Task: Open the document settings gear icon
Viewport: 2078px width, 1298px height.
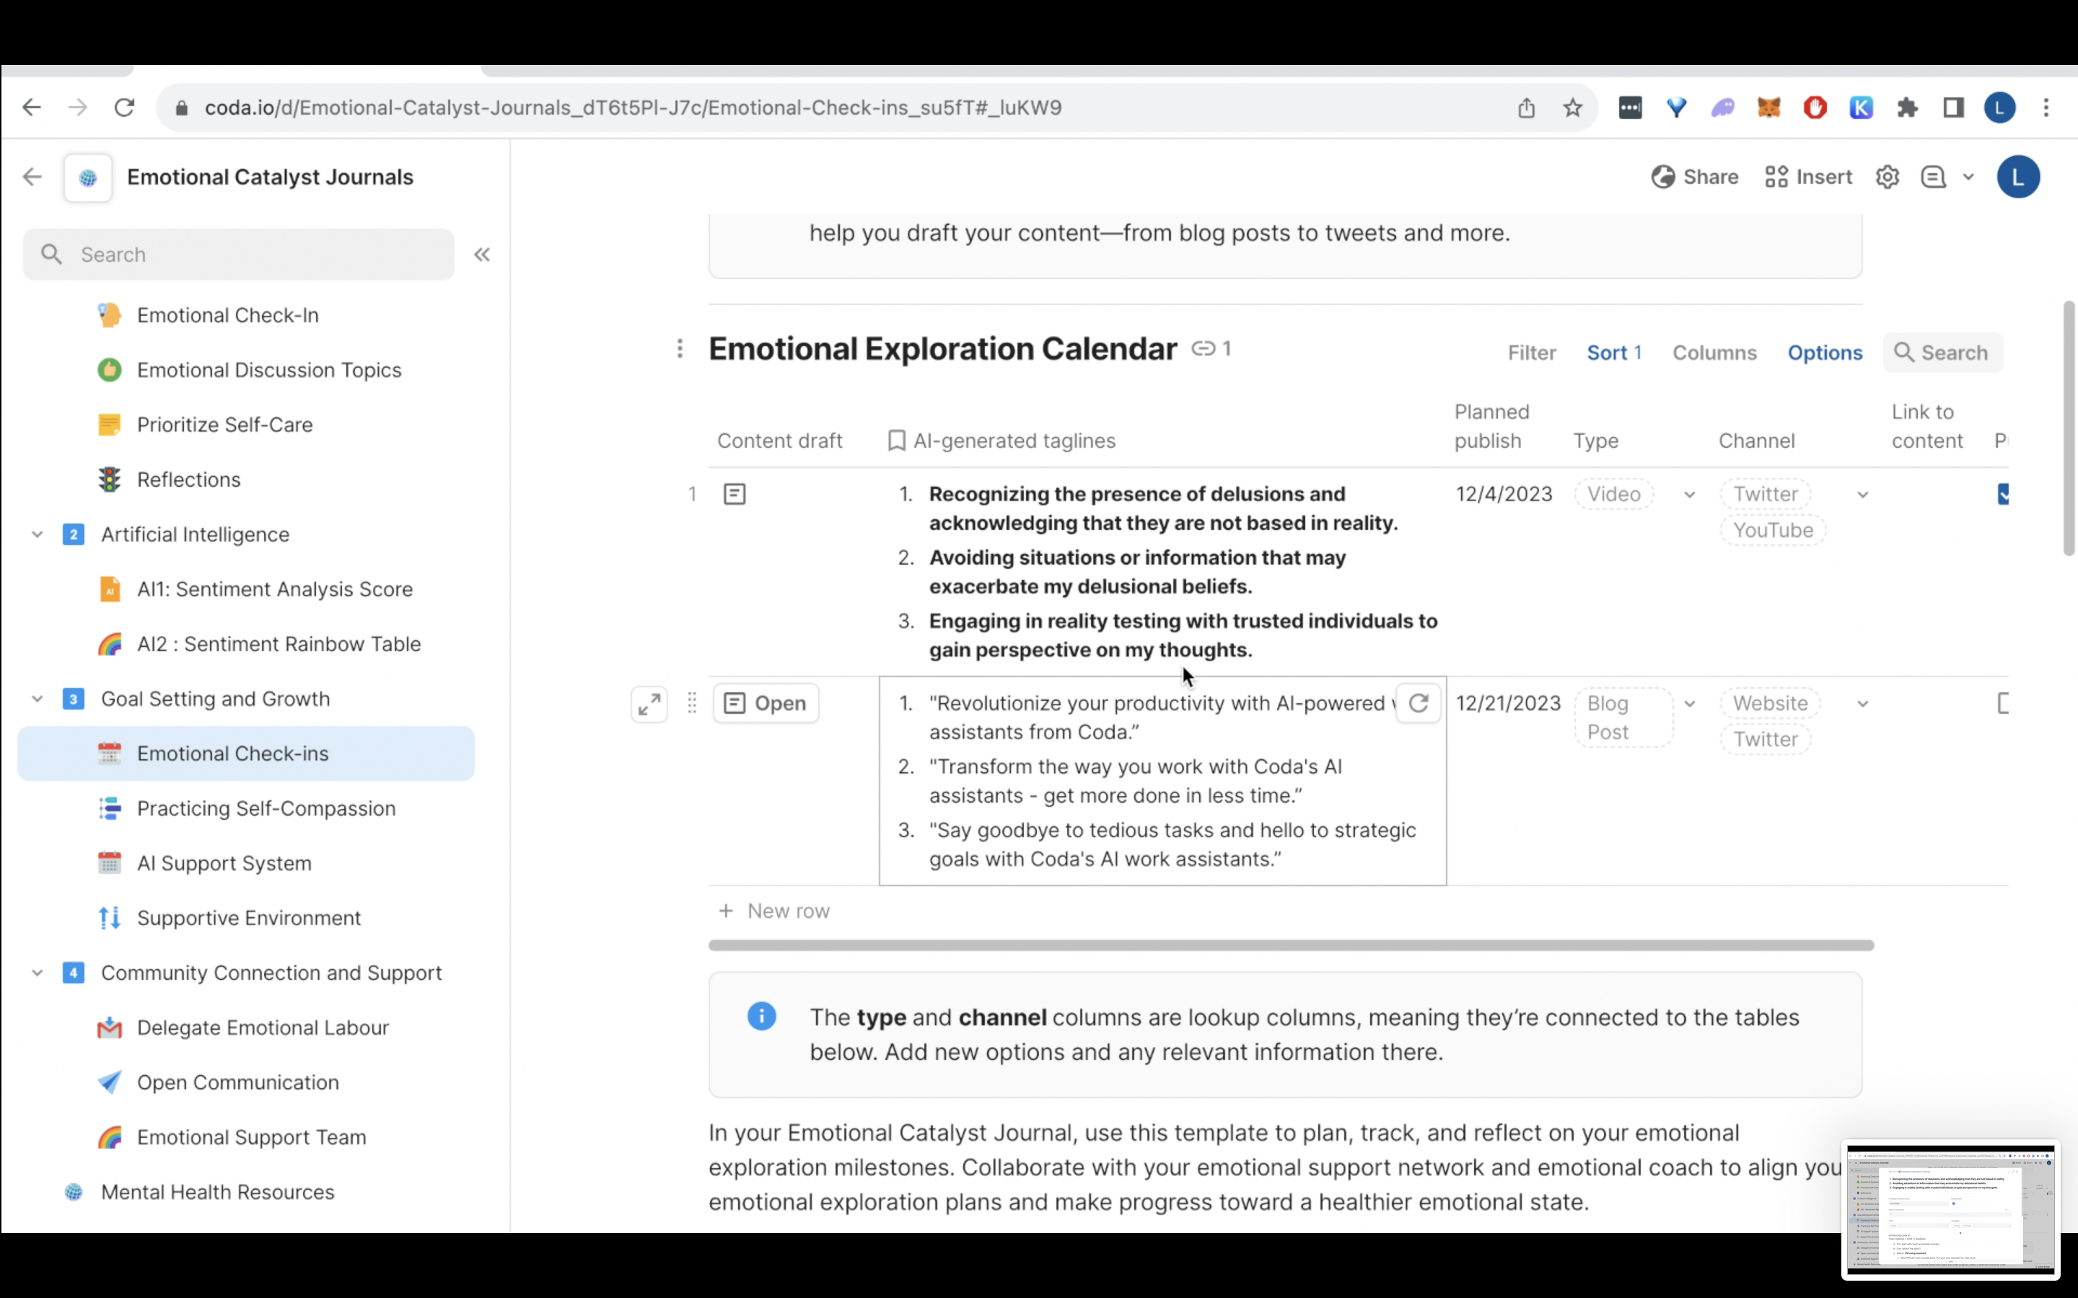Action: [x=1887, y=177]
